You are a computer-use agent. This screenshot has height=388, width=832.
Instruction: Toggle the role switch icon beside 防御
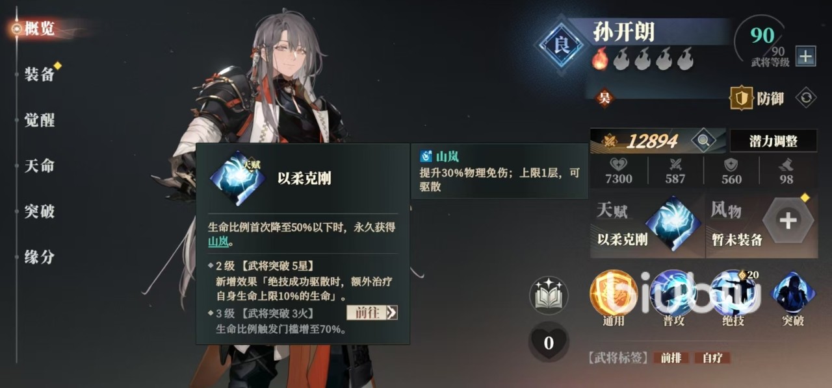[806, 98]
